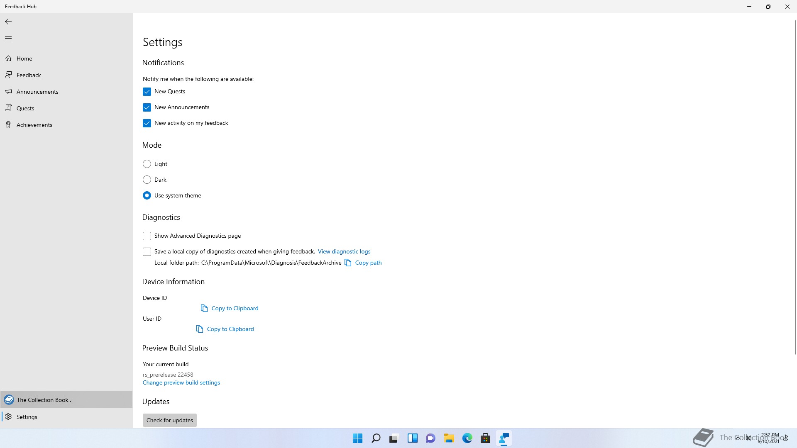Click the Announcements megaphone icon

point(8,91)
